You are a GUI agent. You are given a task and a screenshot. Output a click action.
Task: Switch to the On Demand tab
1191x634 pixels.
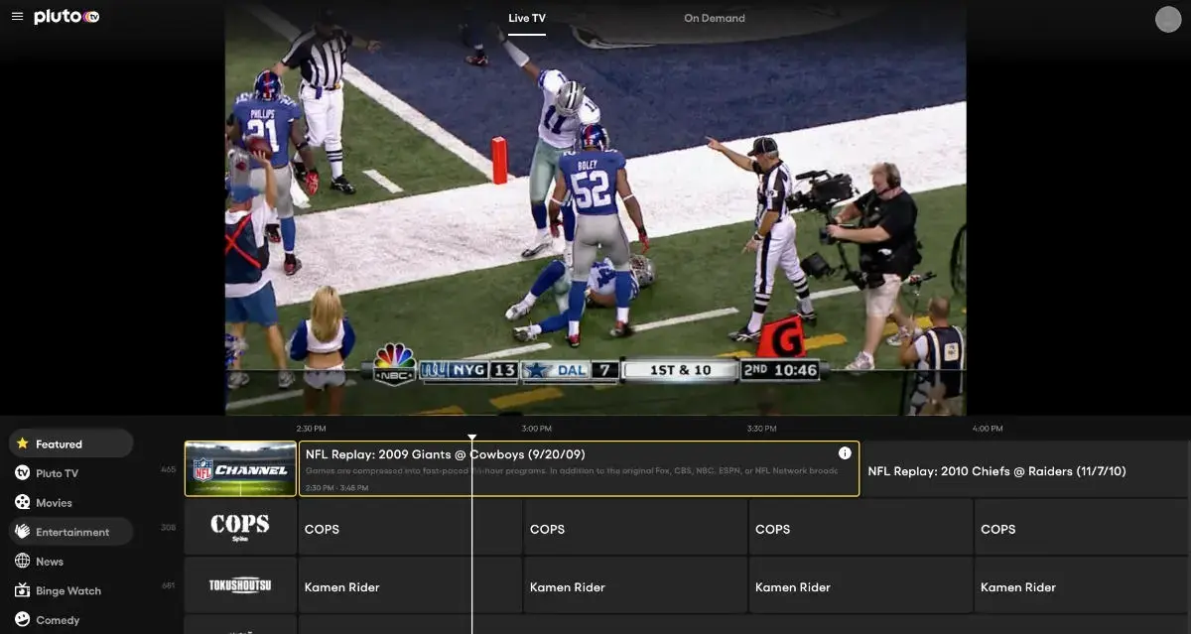click(714, 18)
